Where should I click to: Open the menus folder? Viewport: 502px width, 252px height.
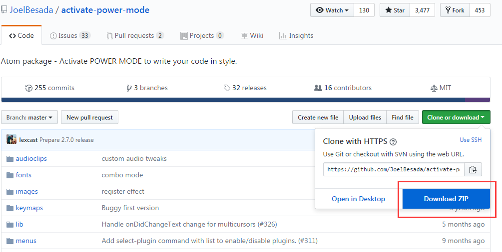26,241
